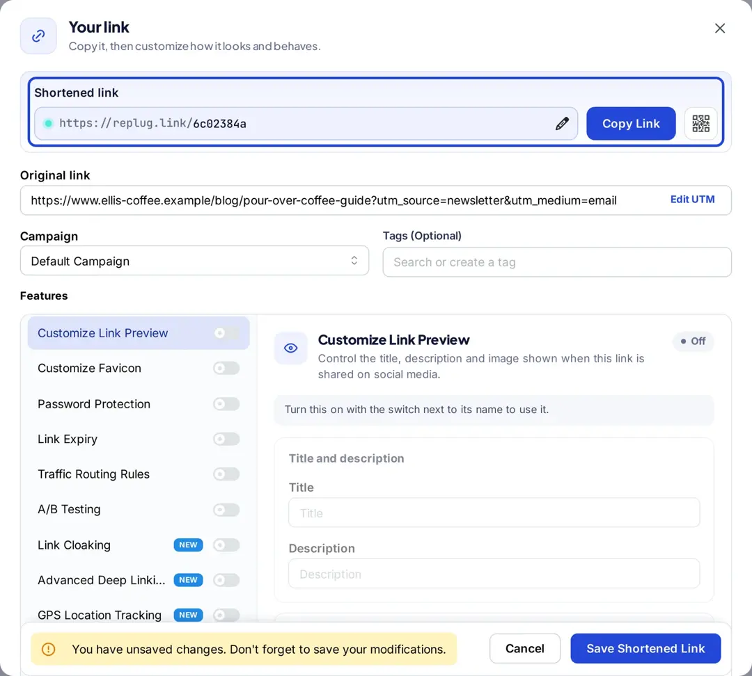Click the 'Turn this on with the switch' hint
752x676 pixels.
(x=494, y=410)
